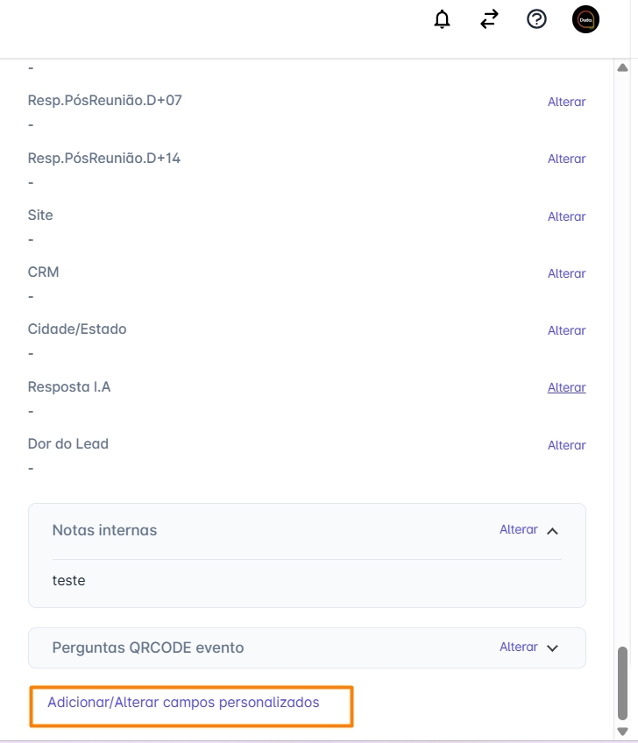Viewport: 638px width, 743px height.
Task: Click Alterar next to Resposta I.A
Action: point(566,387)
